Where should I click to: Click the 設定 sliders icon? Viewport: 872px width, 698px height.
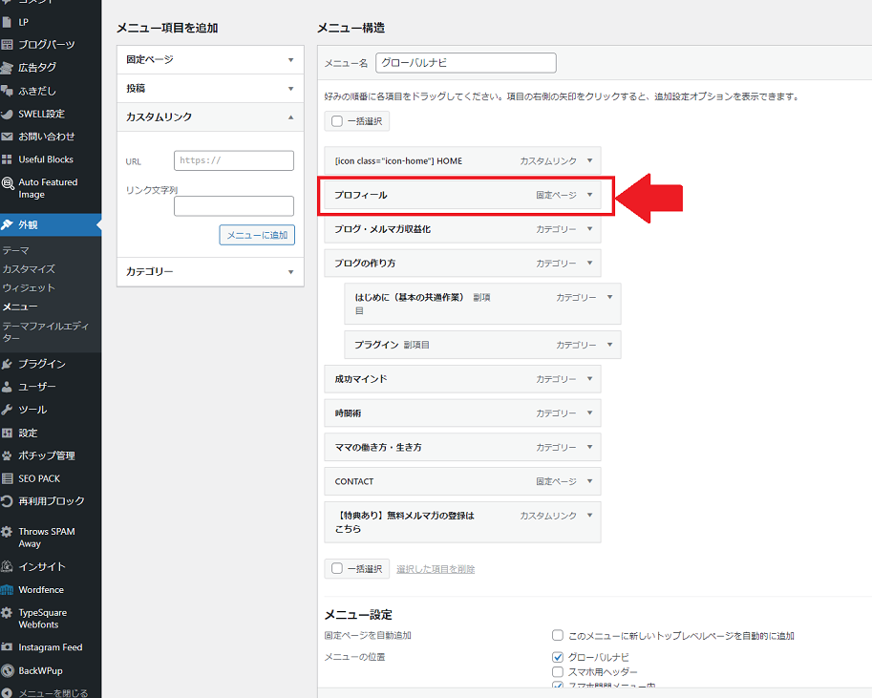coord(7,433)
